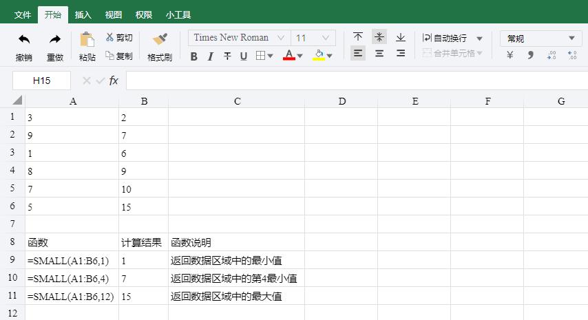Select the 计算结果 header cell

coord(144,242)
